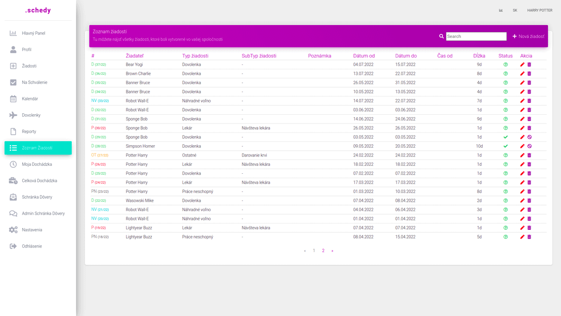
Task: Click status question icon for Wasowski Mike
Action: 505,201
